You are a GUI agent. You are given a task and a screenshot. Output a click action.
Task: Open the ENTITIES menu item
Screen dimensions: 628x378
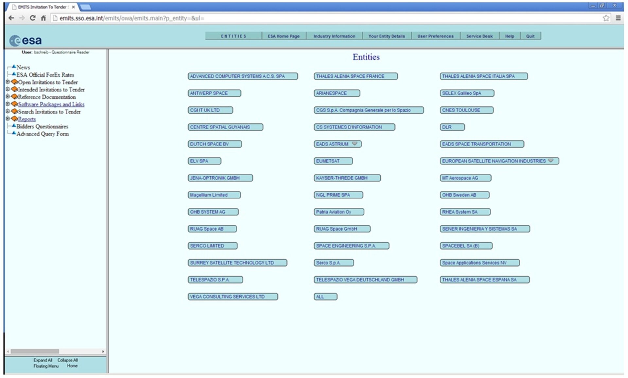point(234,36)
